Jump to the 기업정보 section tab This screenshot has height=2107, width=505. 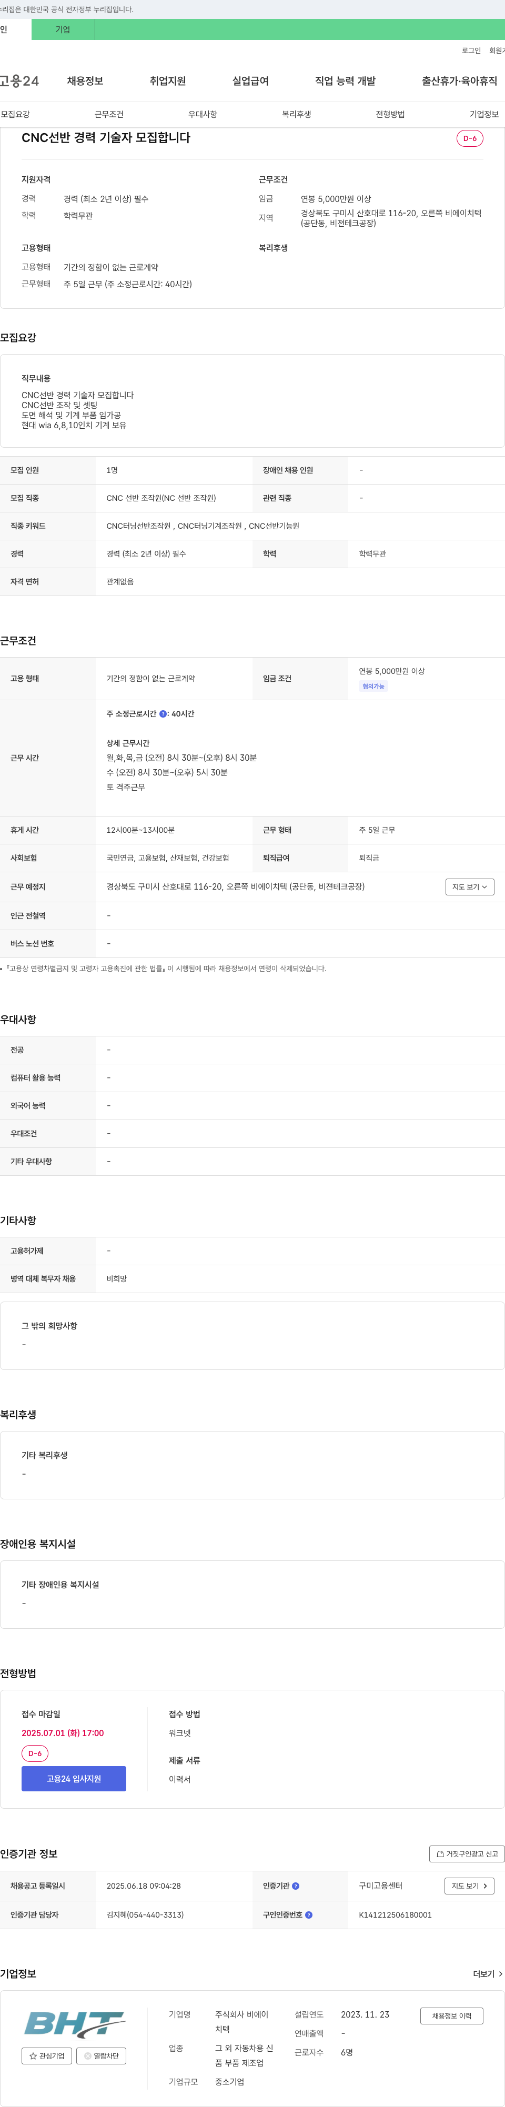coord(484,115)
